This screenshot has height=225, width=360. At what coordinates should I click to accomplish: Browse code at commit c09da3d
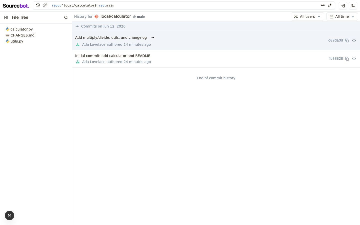[x=354, y=40]
